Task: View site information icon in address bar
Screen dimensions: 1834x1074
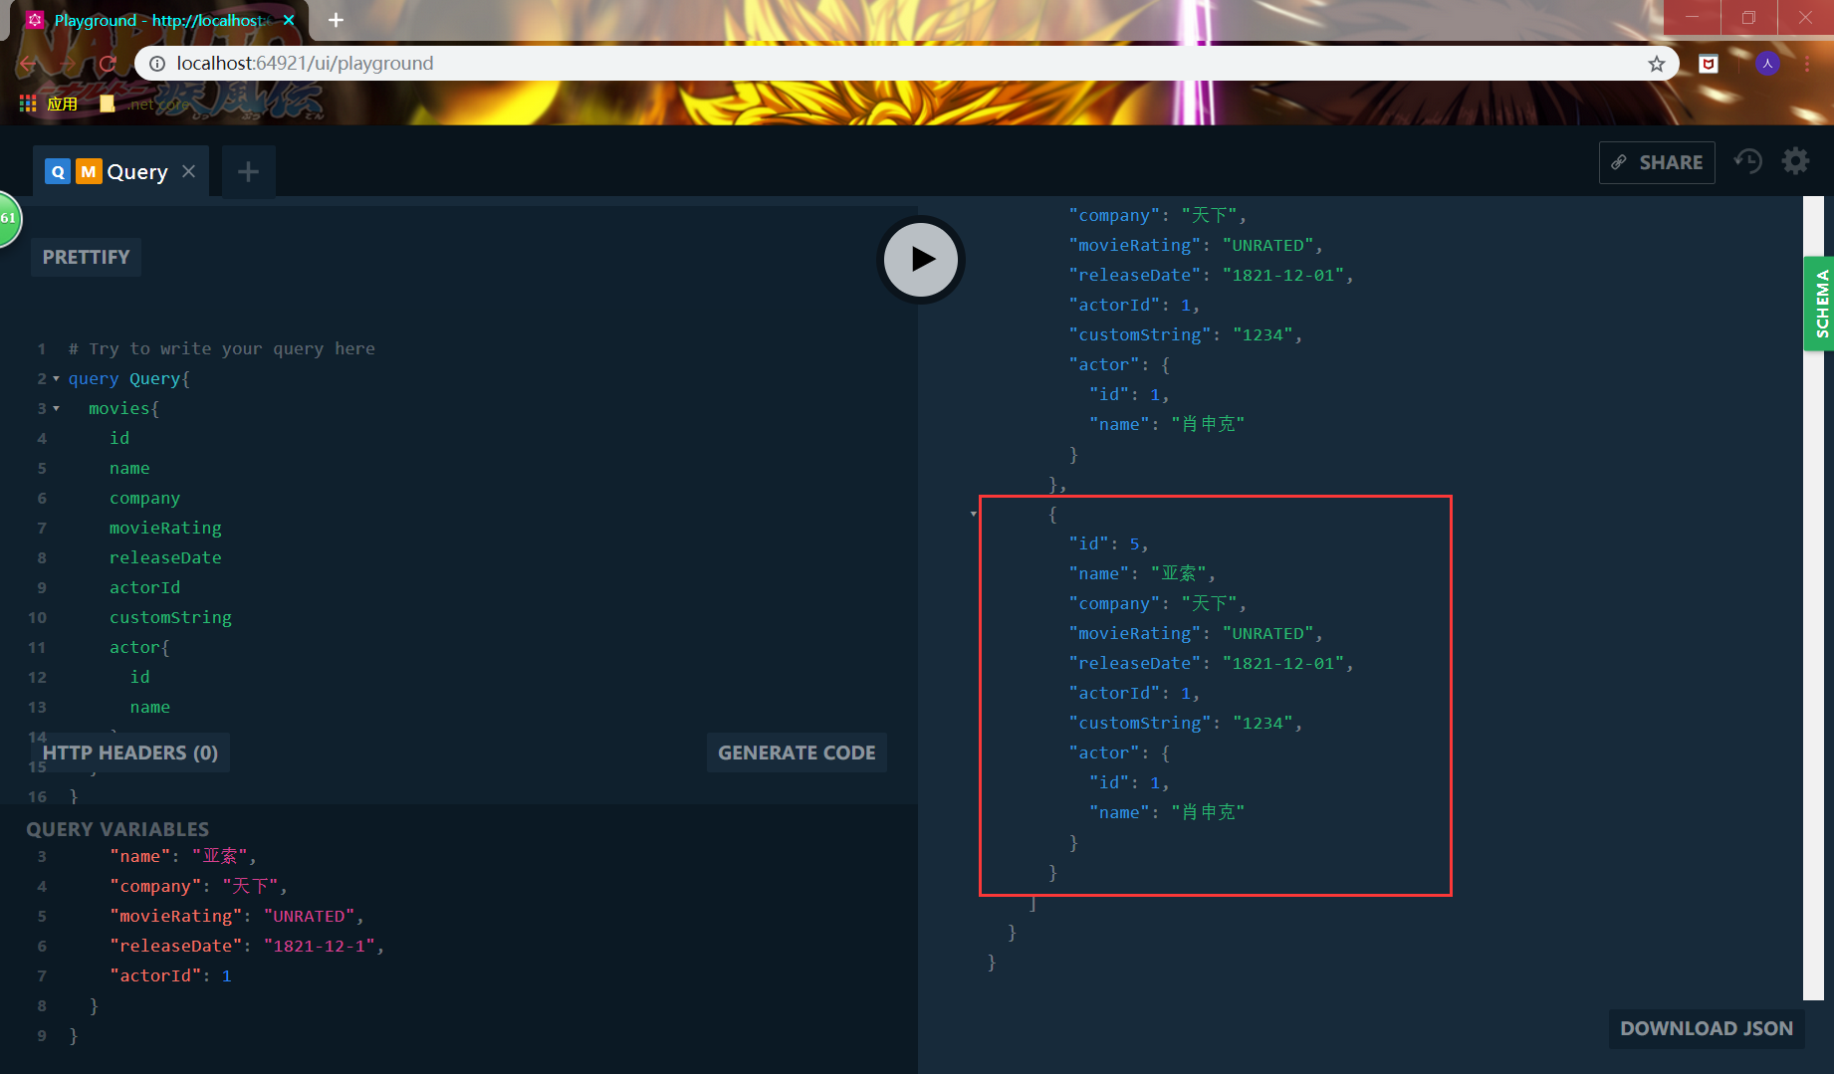Action: (157, 64)
